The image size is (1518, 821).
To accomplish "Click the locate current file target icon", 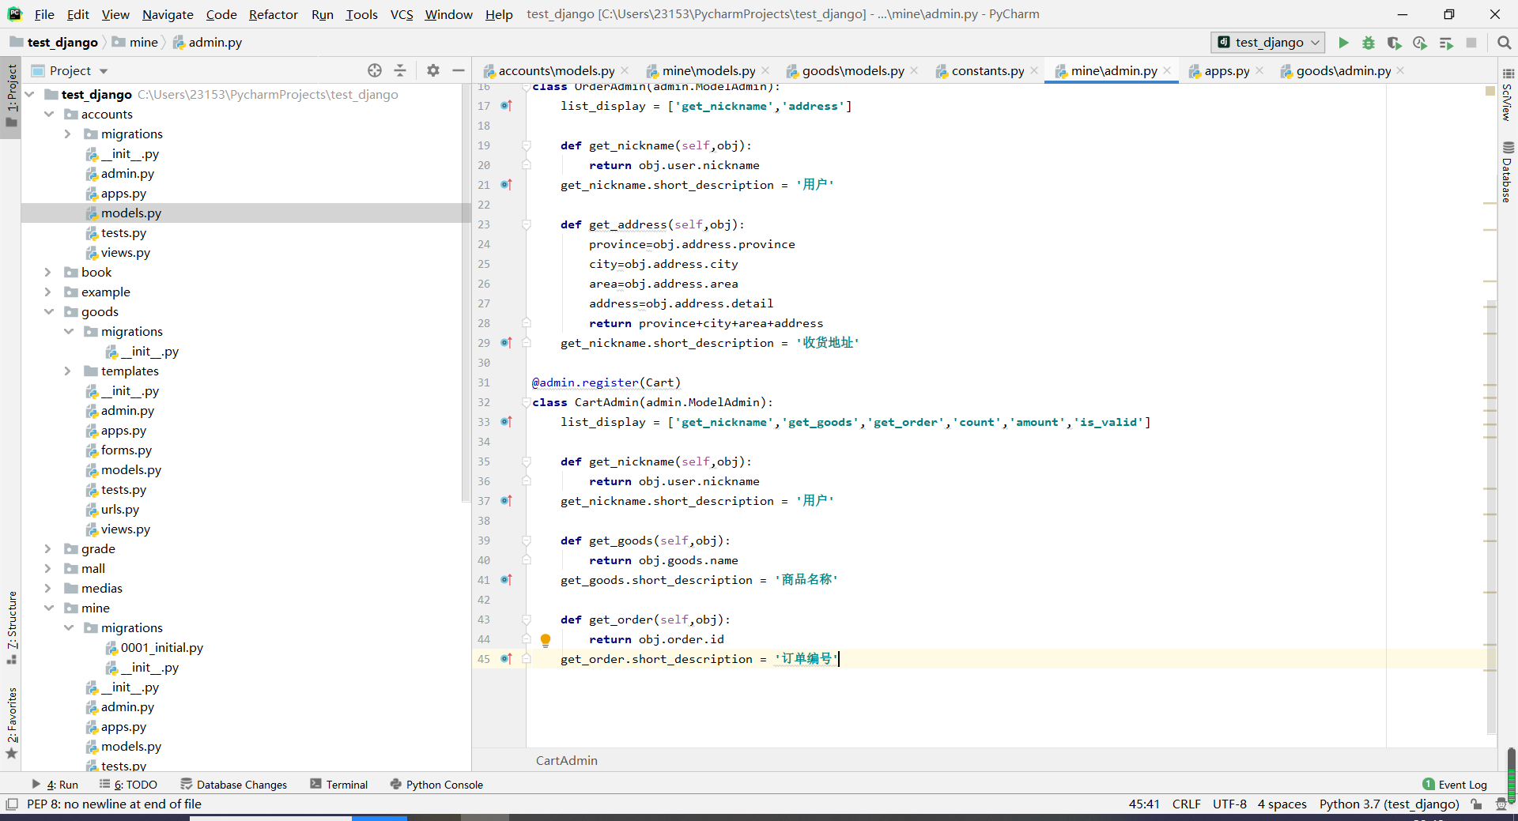I will click(x=375, y=70).
